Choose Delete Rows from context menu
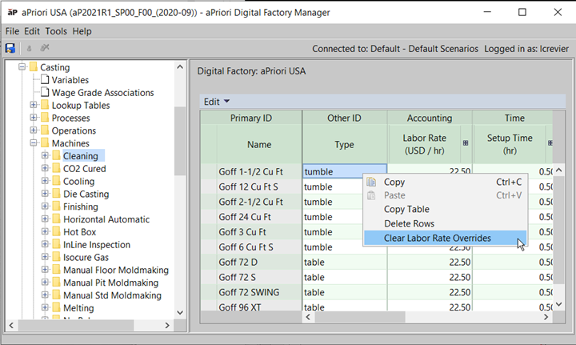 pos(445,223)
